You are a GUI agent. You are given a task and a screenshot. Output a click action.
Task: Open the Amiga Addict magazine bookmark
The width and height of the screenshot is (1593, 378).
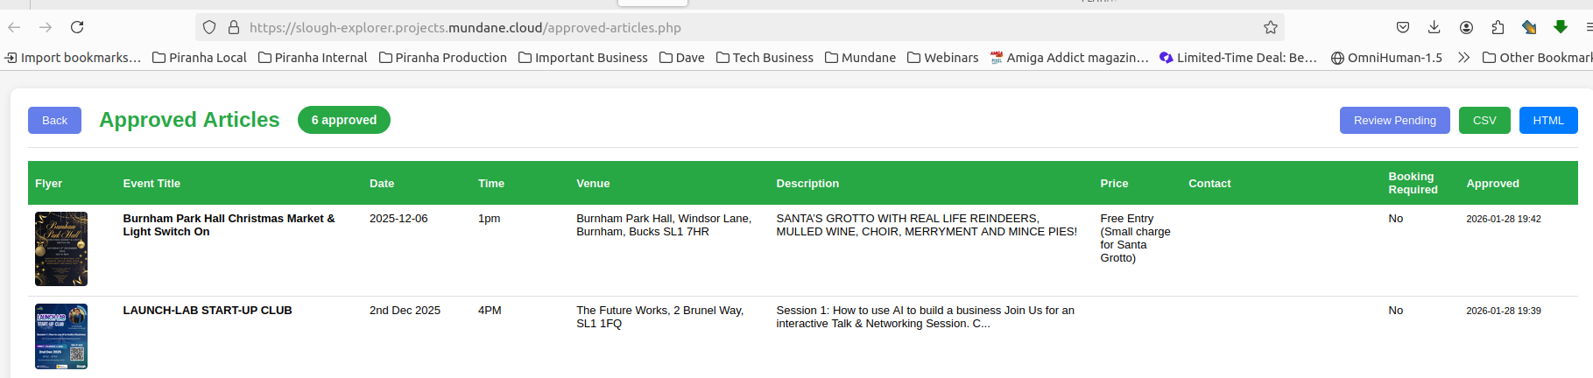click(x=1069, y=58)
